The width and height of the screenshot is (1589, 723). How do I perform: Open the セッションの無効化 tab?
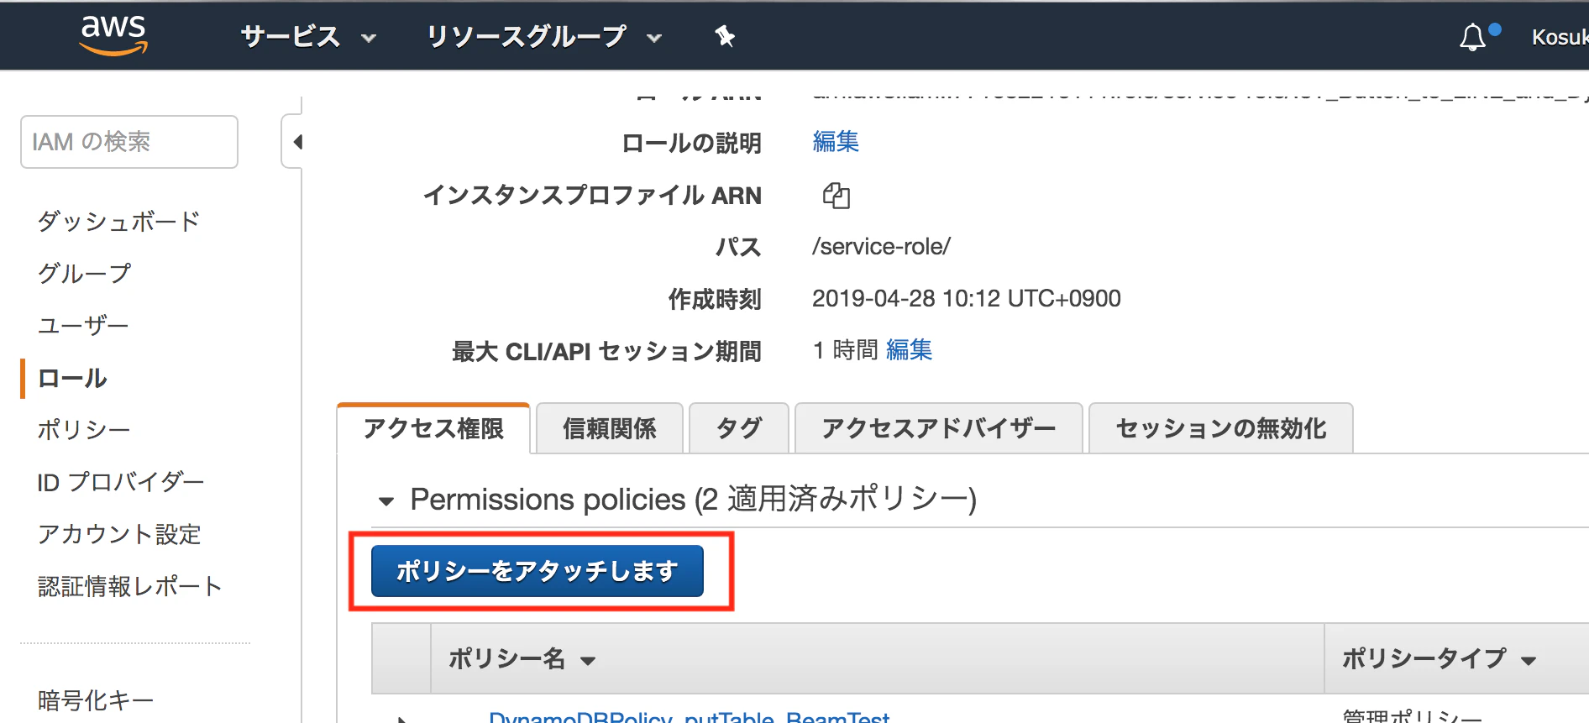coord(1220,428)
